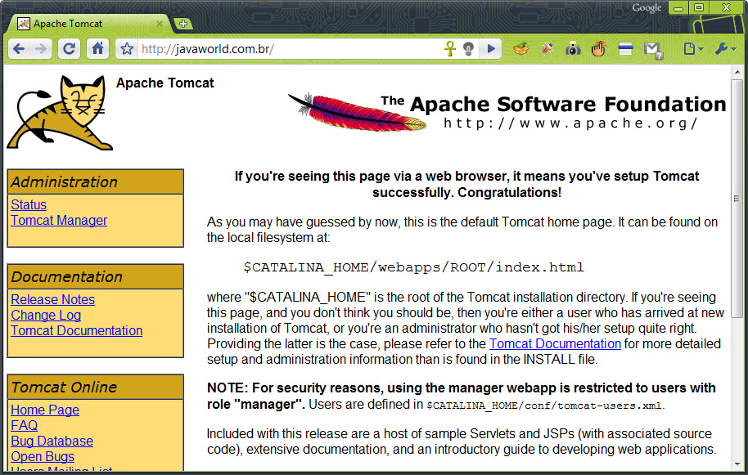Click the scrollbar down arrow
Image resolution: width=748 pixels, height=475 pixels.
737,464
